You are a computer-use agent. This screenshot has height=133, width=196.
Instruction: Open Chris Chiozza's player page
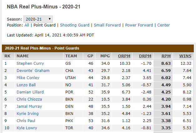pos(30,99)
